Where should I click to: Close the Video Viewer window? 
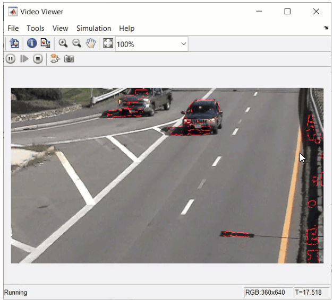tap(316, 11)
